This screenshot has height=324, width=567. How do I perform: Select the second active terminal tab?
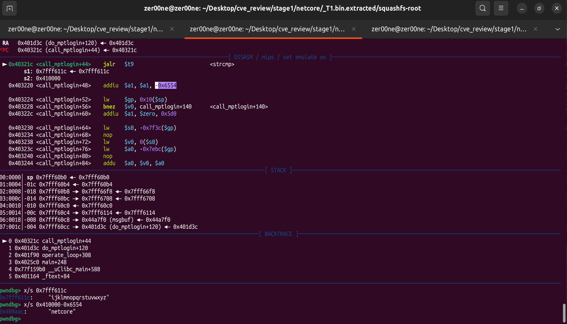click(x=267, y=29)
